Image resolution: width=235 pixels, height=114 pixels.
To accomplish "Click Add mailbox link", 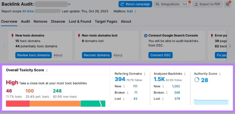I will [130, 11].
